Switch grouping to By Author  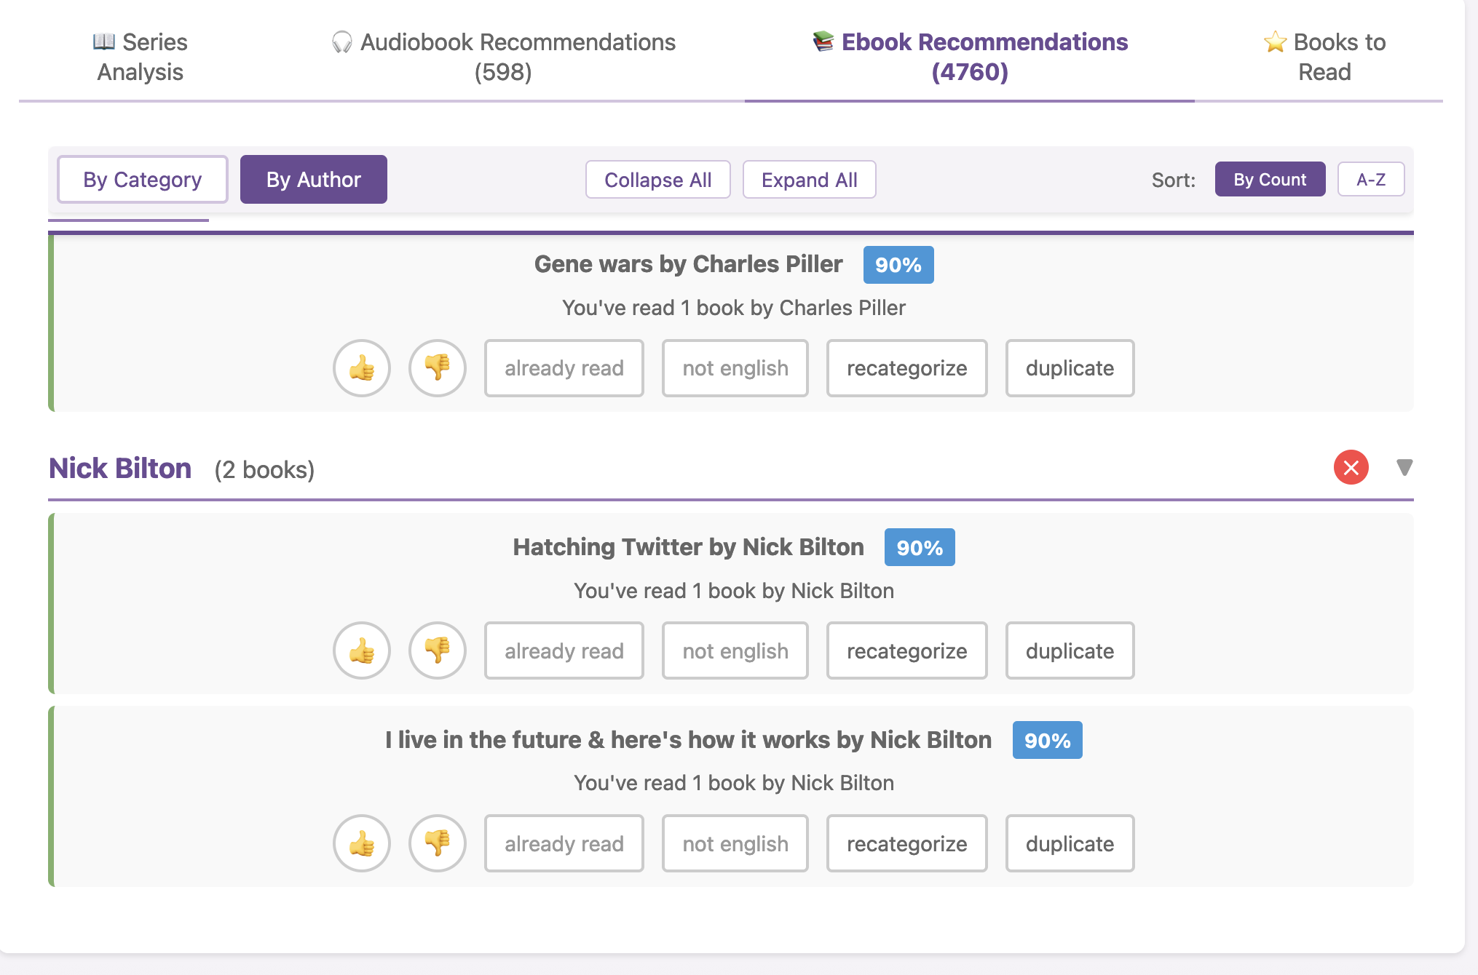click(x=313, y=179)
